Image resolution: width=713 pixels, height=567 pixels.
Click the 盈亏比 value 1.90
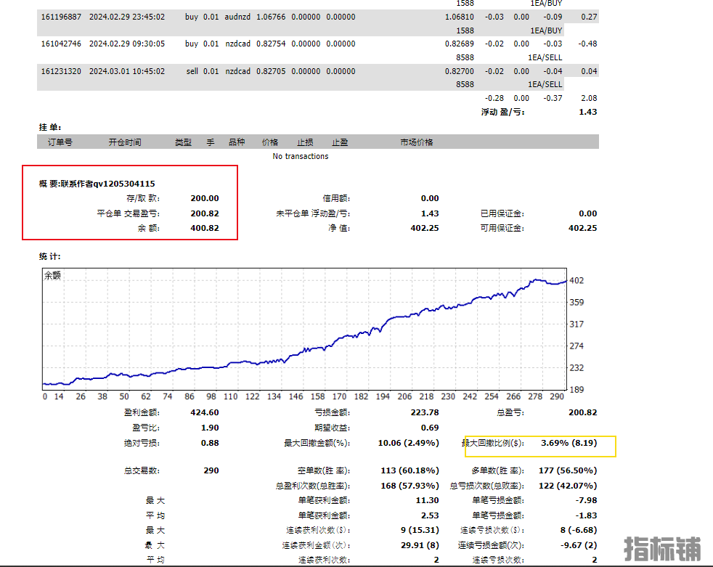click(x=210, y=428)
